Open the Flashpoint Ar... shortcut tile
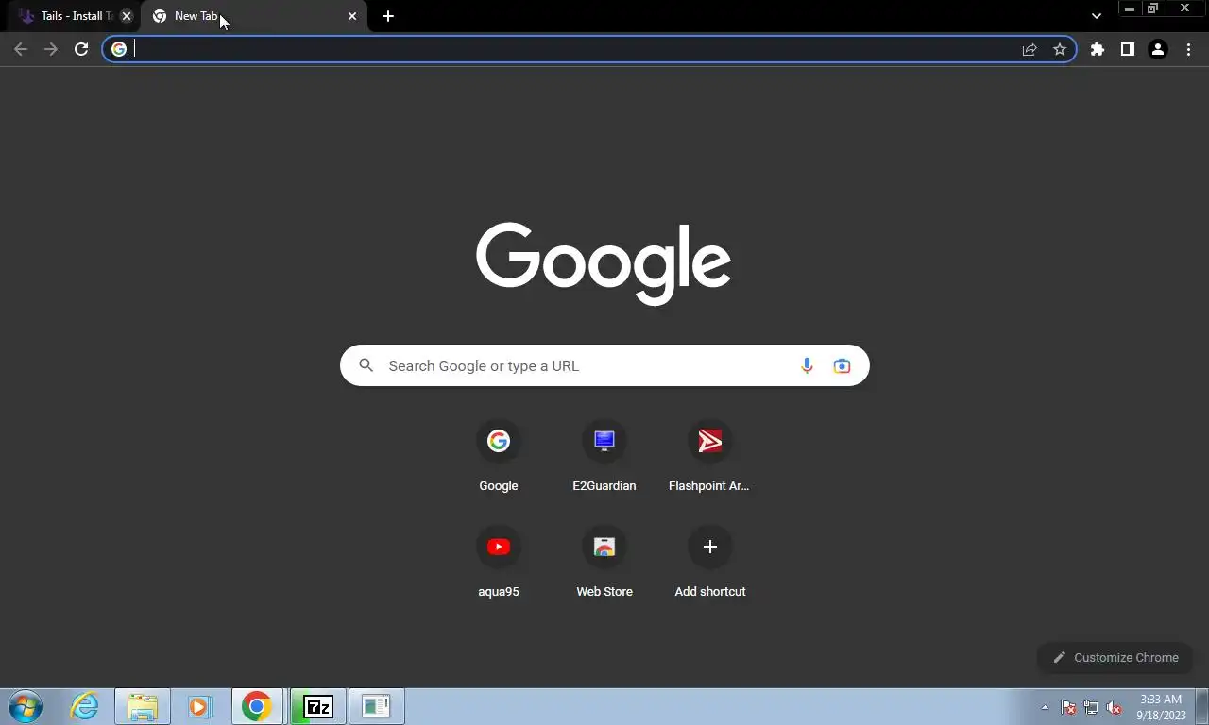The image size is (1209, 725). [709, 457]
